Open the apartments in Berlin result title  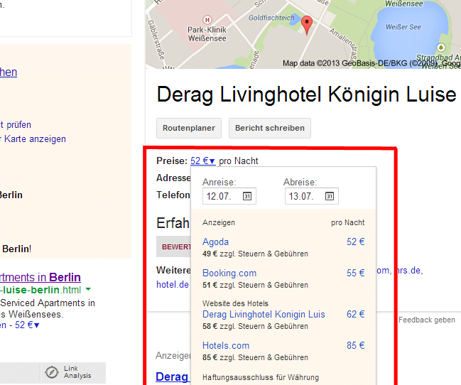[x=40, y=277]
